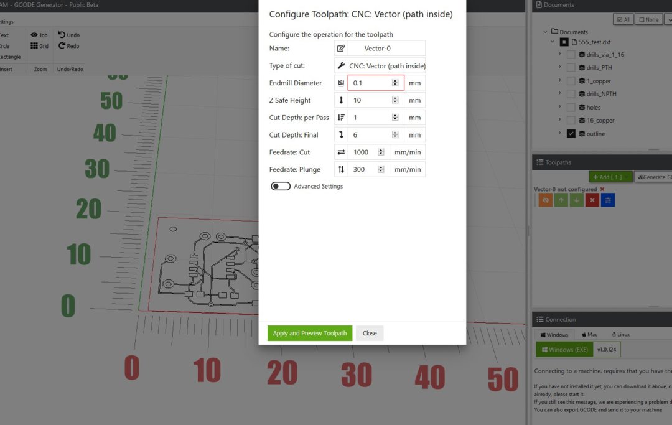
Task: Enable the 1_copper layer checkbox
Action: [x=571, y=81]
